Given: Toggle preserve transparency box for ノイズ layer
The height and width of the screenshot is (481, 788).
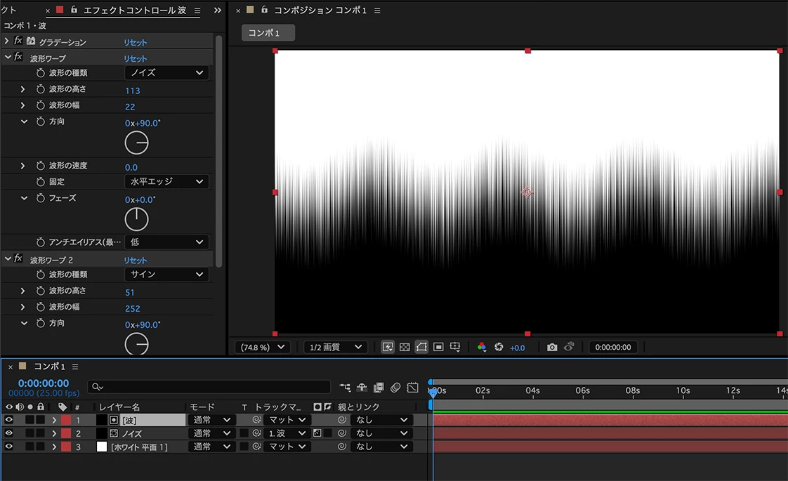Looking at the screenshot, I should point(244,433).
